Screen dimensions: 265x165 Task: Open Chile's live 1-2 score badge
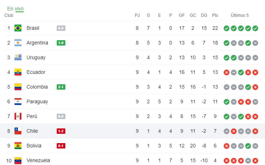61,131
